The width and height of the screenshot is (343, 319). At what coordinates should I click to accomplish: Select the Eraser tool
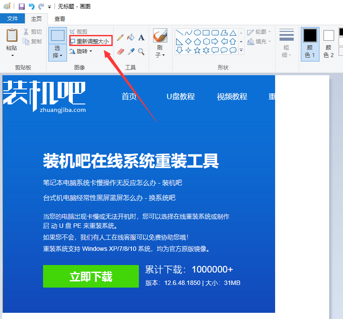point(120,51)
